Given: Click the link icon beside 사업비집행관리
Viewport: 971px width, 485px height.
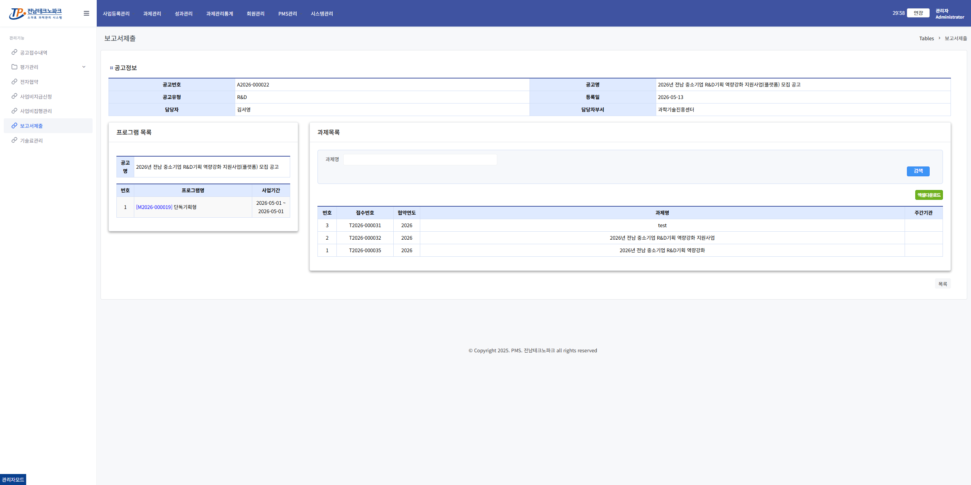Looking at the screenshot, I should pyautogui.click(x=14, y=111).
